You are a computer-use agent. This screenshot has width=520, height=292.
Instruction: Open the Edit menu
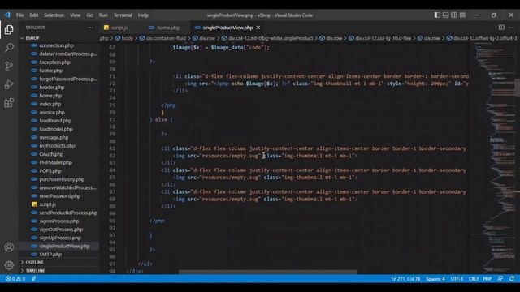point(34,15)
